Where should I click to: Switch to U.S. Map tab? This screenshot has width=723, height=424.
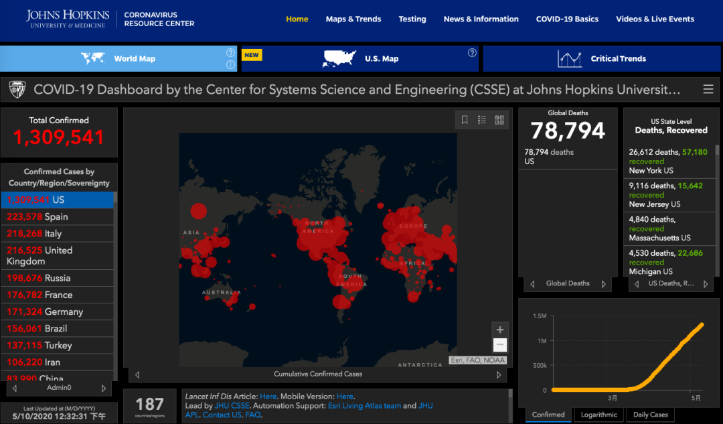pyautogui.click(x=360, y=58)
